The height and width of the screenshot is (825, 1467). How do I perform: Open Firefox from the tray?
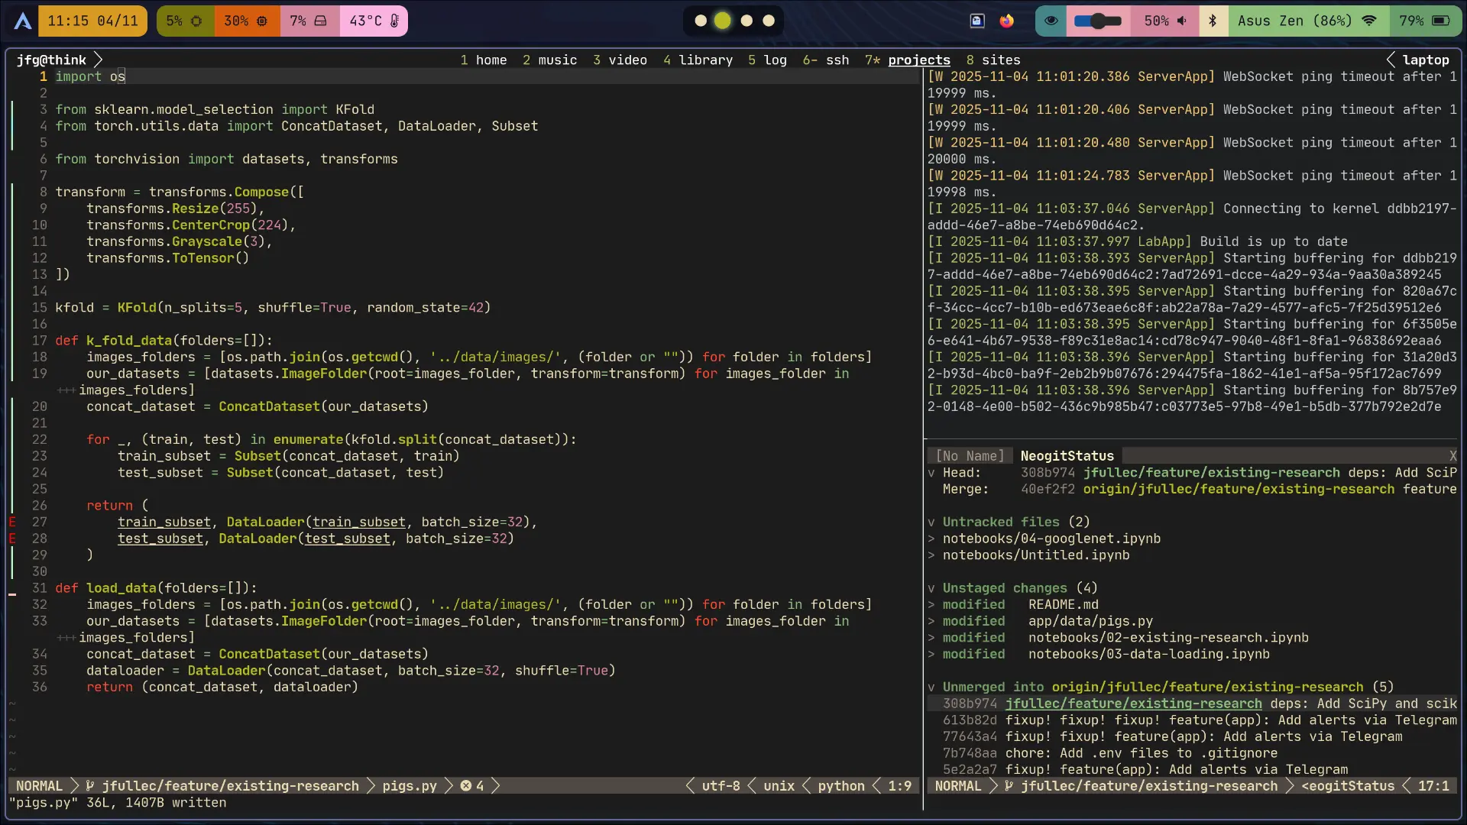[x=1007, y=21]
